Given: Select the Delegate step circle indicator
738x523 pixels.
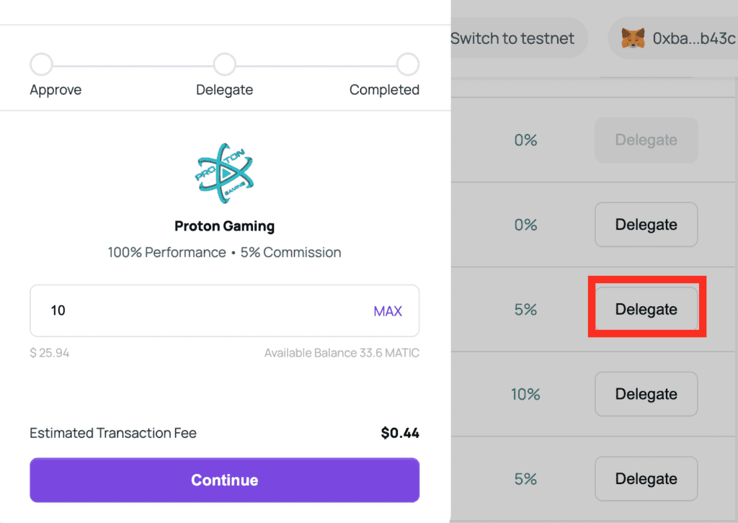Looking at the screenshot, I should pos(224,63).
